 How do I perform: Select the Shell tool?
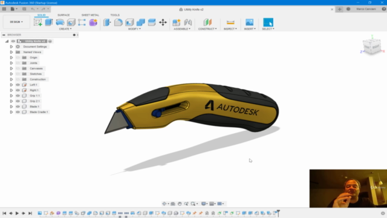[129, 22]
